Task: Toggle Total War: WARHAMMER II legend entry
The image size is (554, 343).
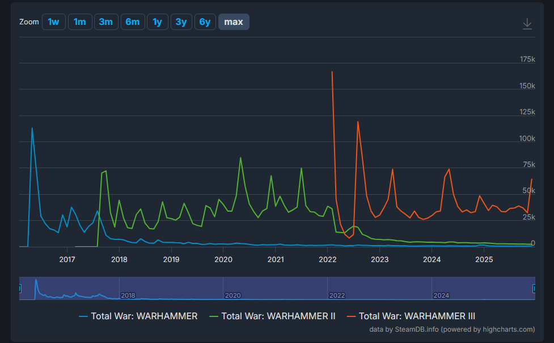Action: point(272,316)
